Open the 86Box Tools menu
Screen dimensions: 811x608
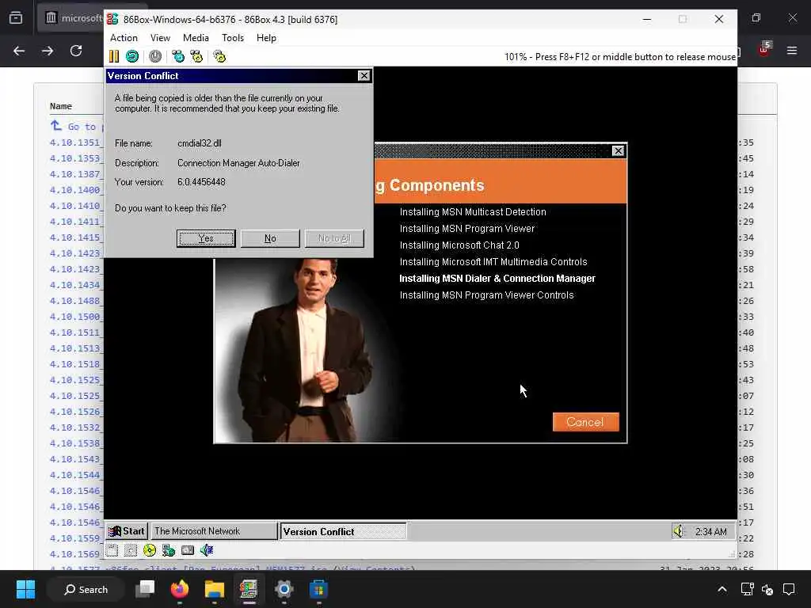click(x=232, y=38)
